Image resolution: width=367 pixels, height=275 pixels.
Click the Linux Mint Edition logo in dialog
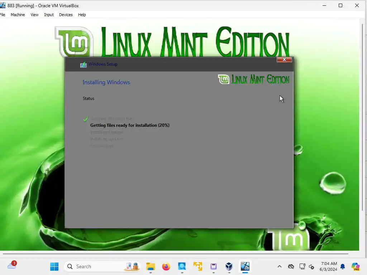pos(253,79)
